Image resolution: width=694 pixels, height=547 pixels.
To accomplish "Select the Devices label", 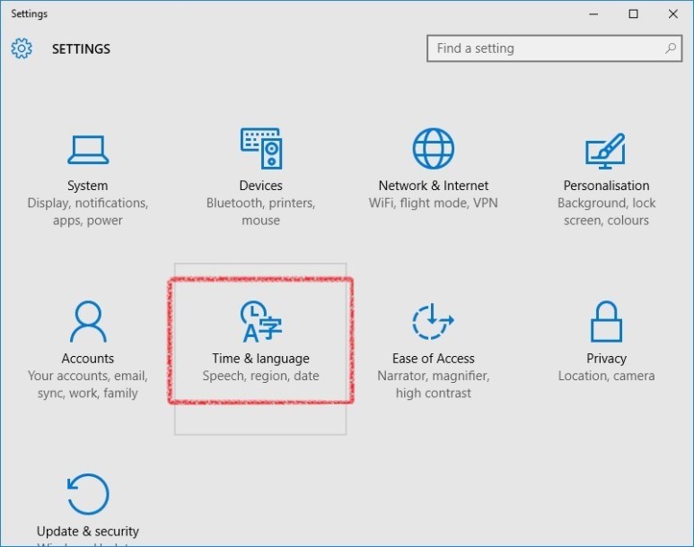I will coord(260,186).
